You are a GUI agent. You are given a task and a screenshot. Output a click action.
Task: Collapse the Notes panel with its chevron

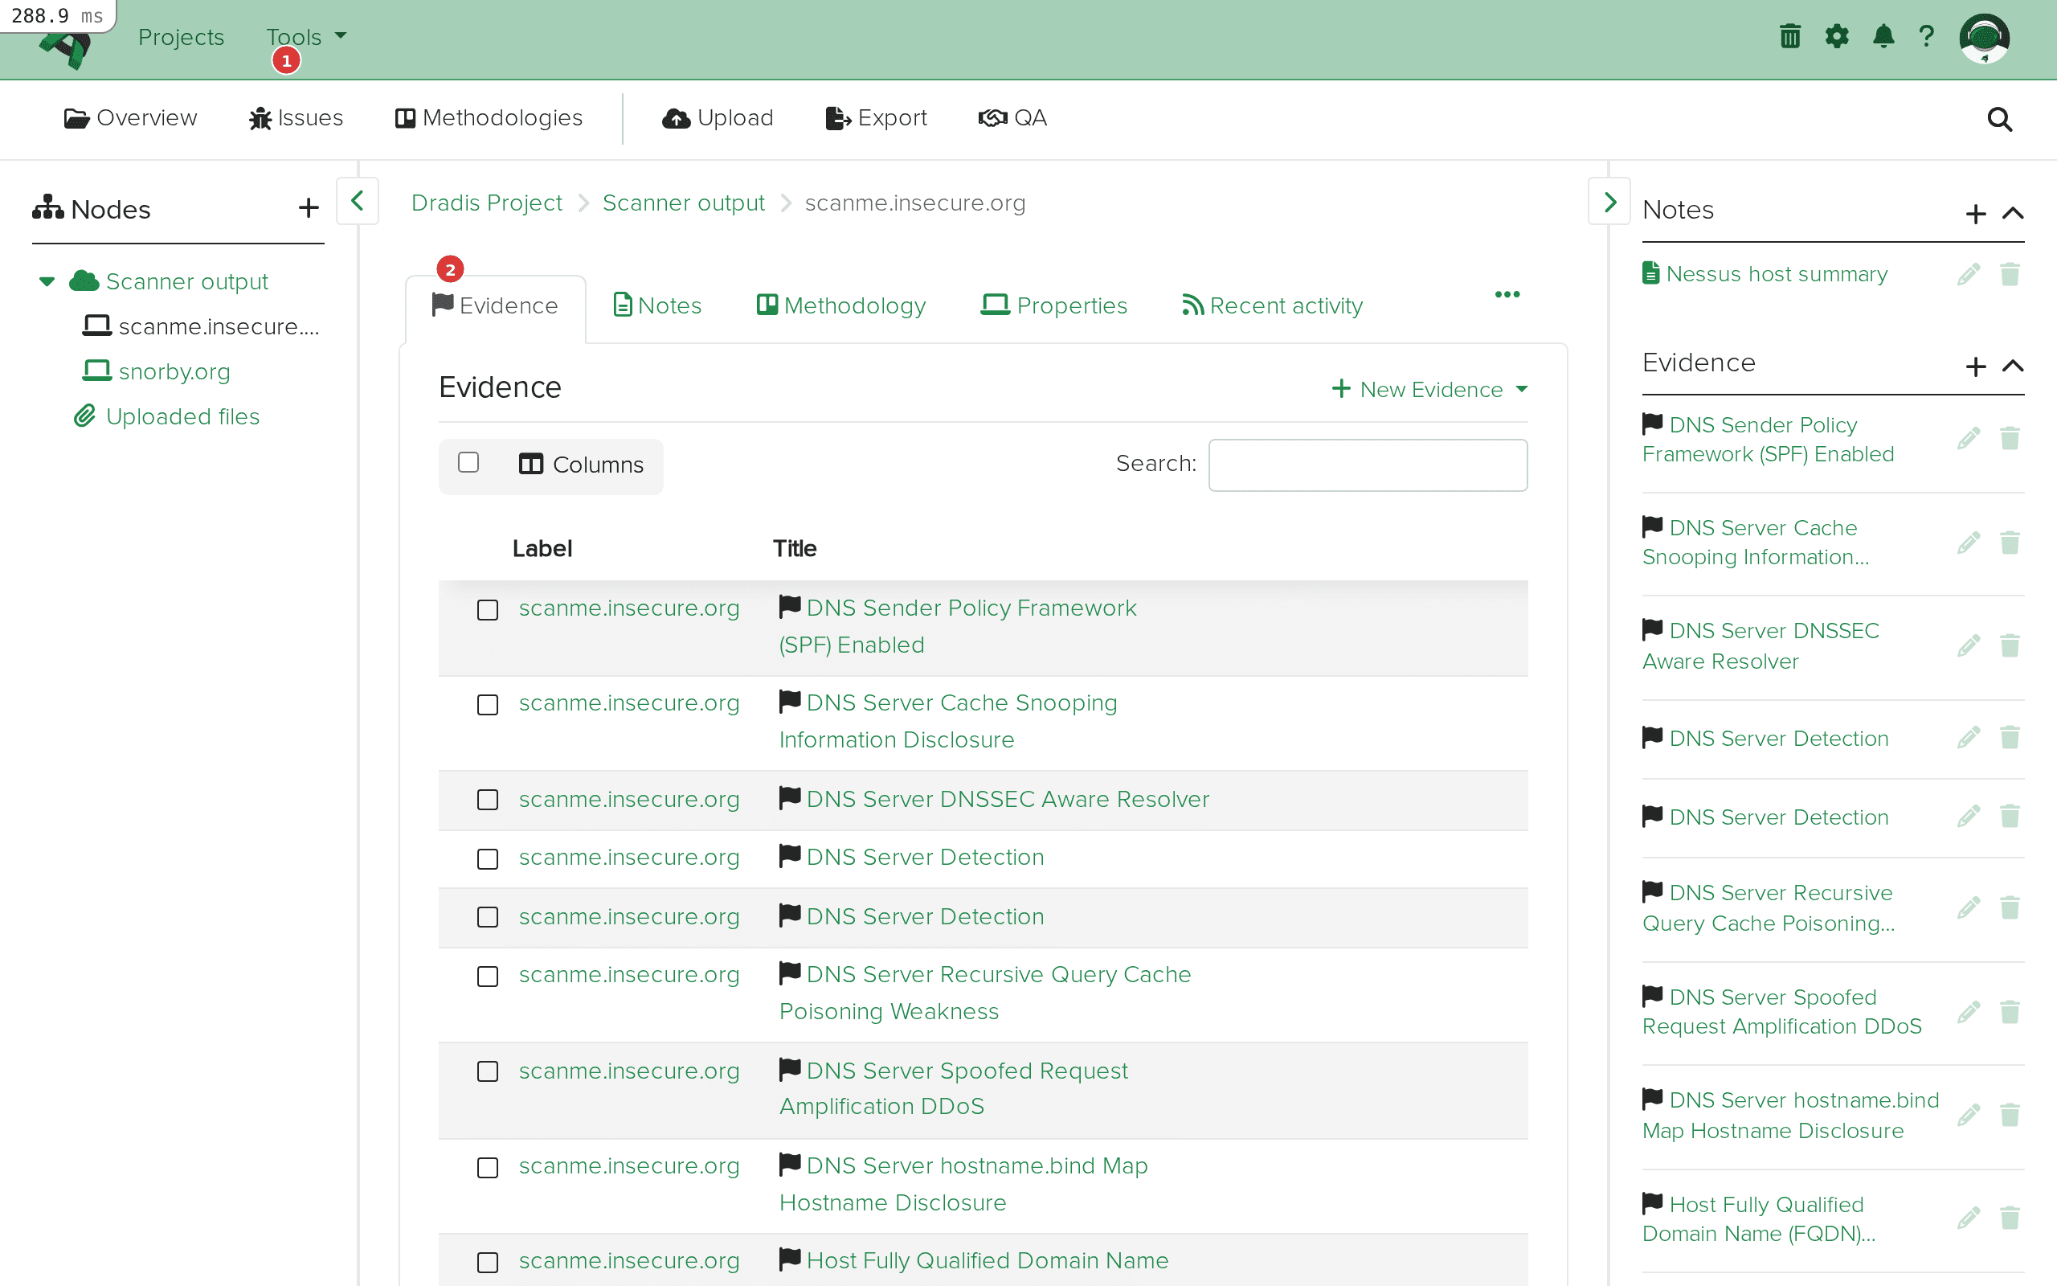click(2014, 214)
